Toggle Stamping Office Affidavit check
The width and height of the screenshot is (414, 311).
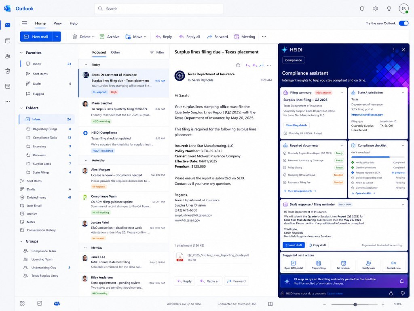pos(285,175)
